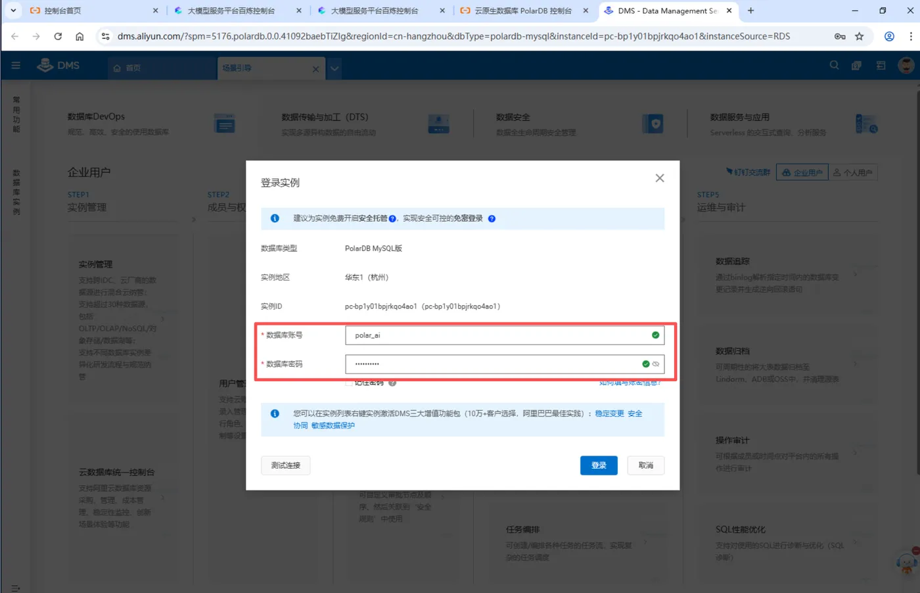Expand the 数据追踪 item chevron

[x=855, y=275]
